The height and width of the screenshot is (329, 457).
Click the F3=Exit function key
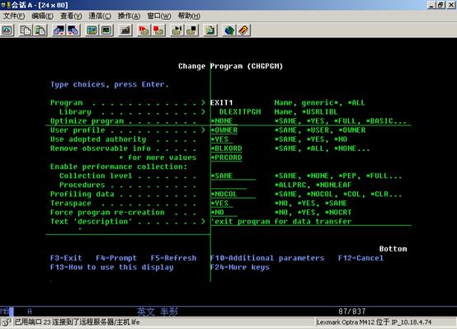[x=66, y=258]
